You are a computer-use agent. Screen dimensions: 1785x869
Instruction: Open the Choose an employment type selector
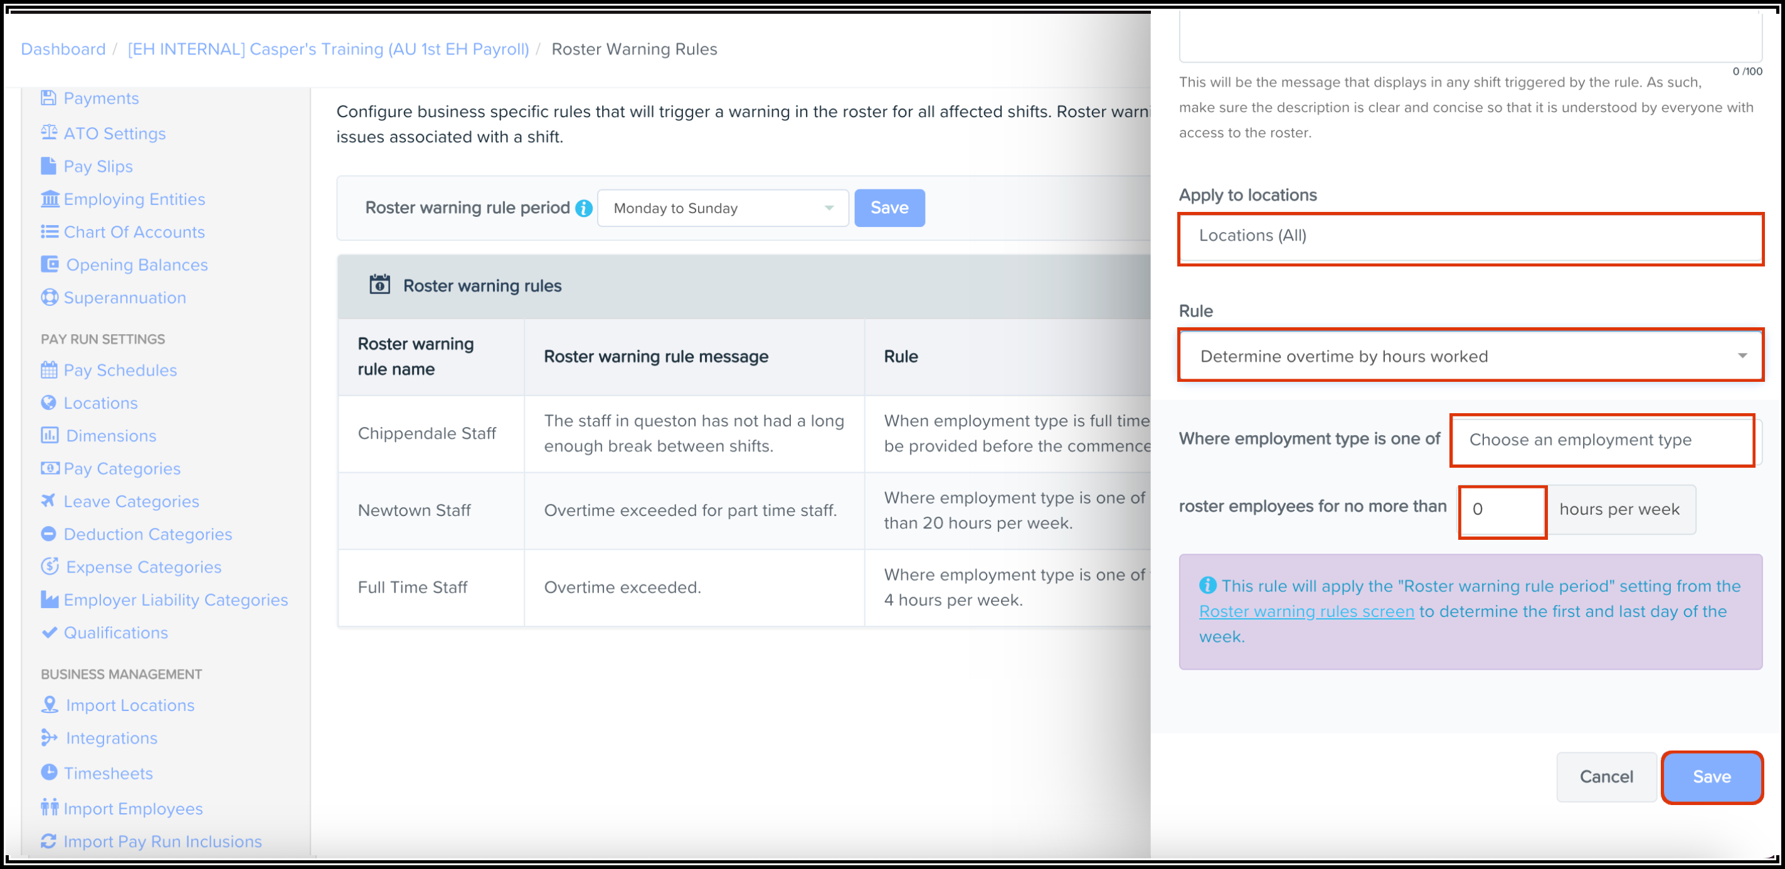click(x=1601, y=440)
